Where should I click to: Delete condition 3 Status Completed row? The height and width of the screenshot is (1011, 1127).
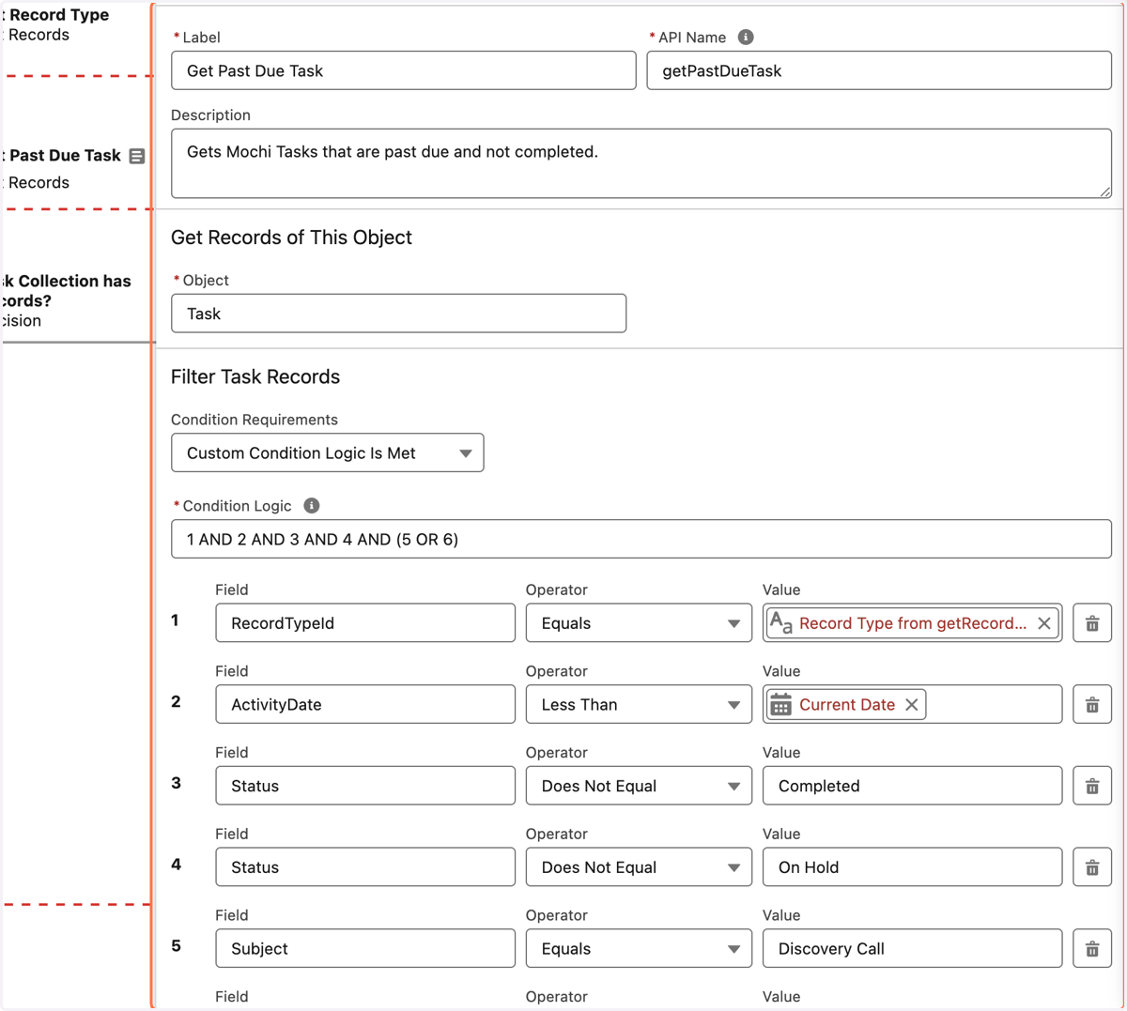pyautogui.click(x=1092, y=786)
